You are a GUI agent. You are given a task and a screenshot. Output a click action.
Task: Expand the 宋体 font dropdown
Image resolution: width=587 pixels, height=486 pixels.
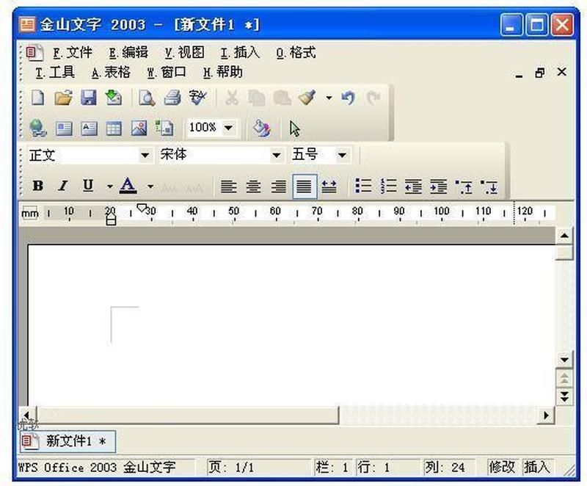(x=277, y=155)
